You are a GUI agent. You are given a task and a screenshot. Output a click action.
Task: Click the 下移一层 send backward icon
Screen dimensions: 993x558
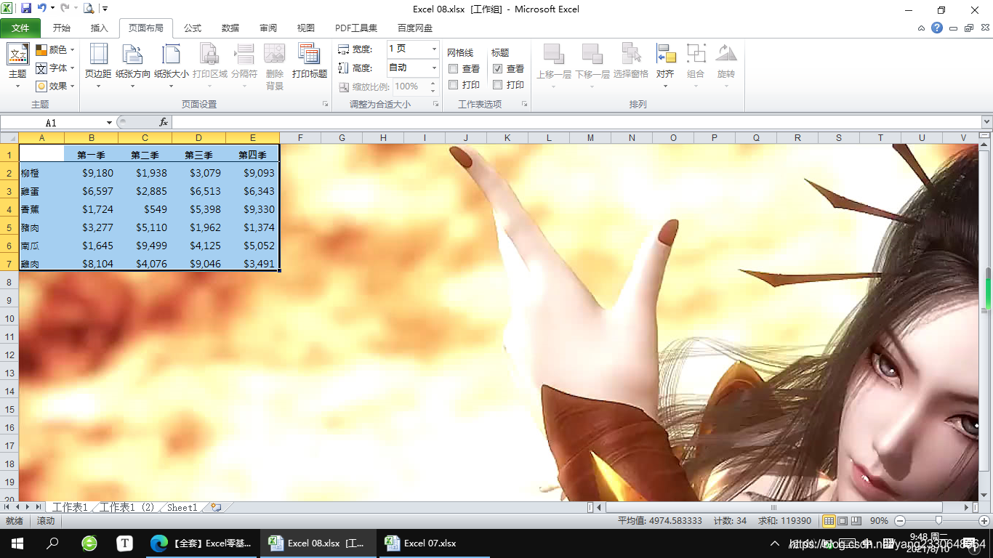tap(592, 54)
